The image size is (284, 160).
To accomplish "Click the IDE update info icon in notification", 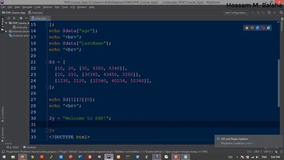I will (218, 139).
